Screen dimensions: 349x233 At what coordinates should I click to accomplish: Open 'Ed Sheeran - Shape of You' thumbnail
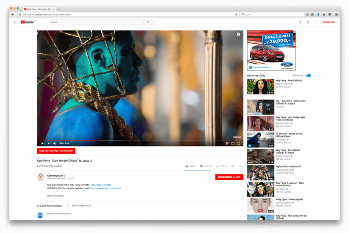click(261, 140)
